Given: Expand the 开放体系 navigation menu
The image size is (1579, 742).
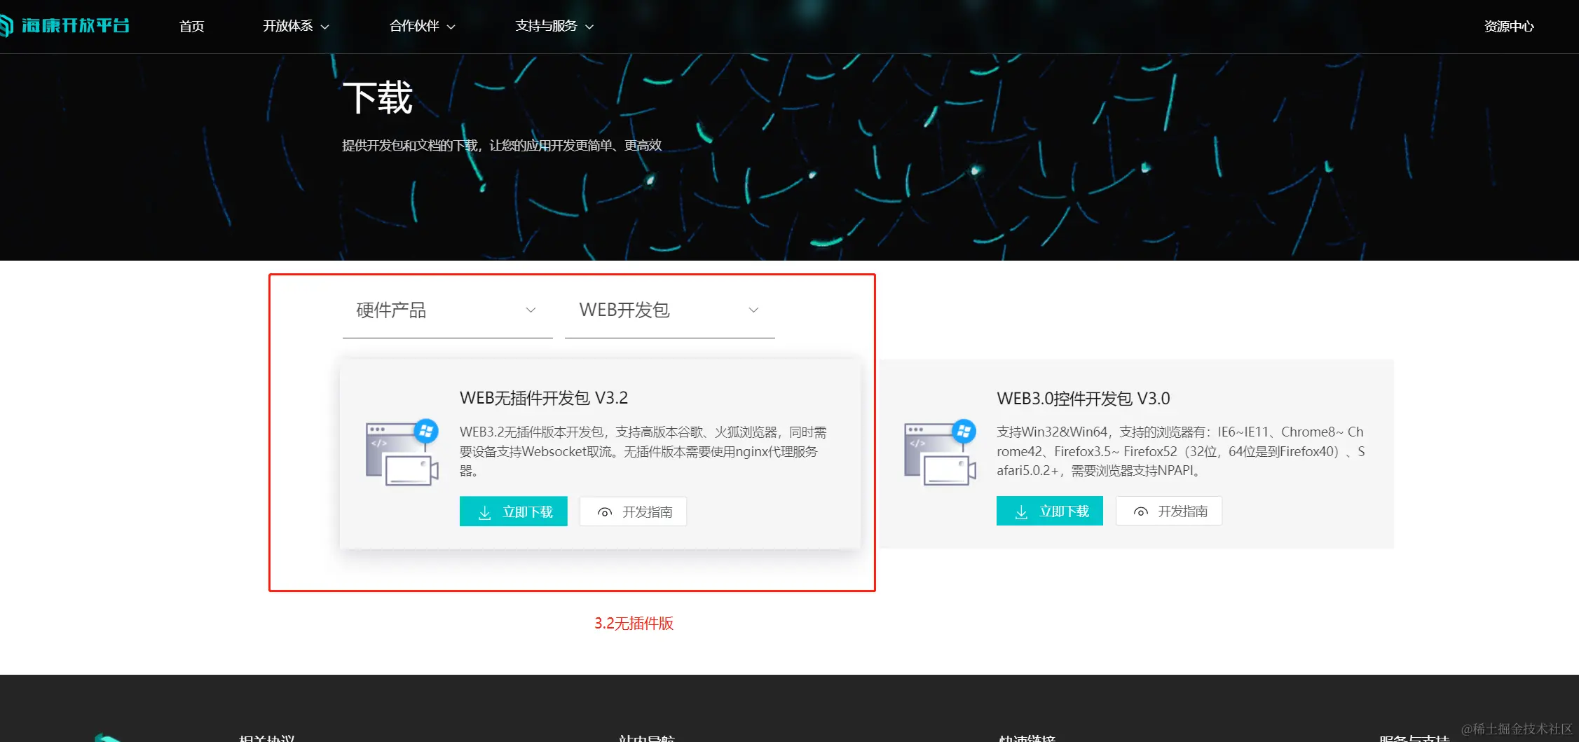Looking at the screenshot, I should coord(296,27).
